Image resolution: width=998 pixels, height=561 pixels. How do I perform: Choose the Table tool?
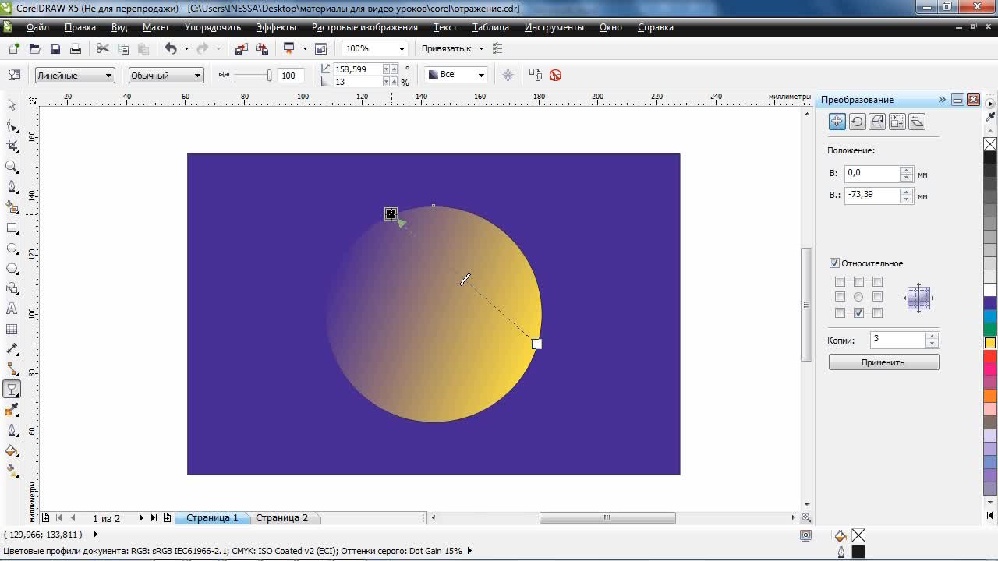coord(12,329)
